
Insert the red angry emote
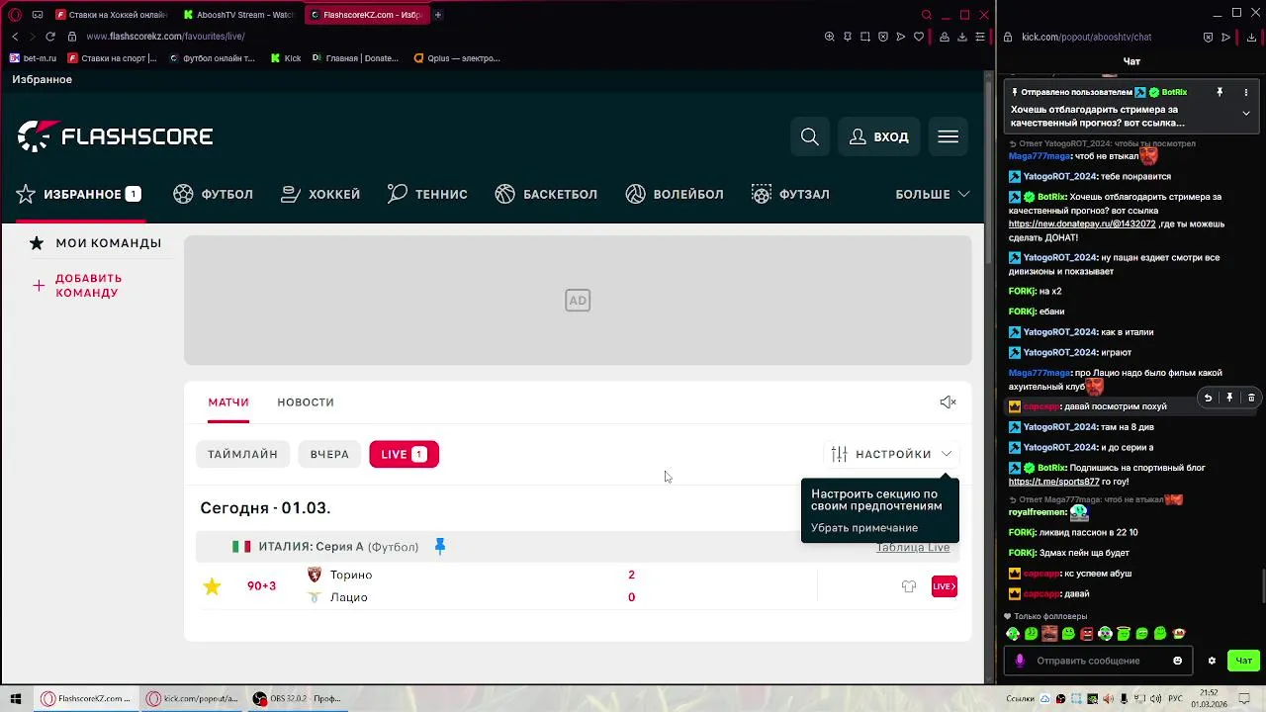coord(1087,634)
